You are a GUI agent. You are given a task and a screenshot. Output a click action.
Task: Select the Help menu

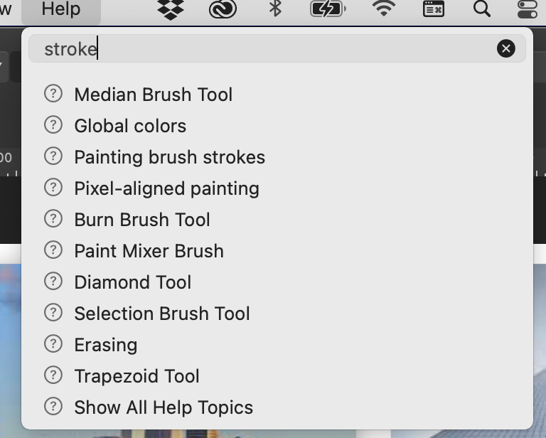(61, 9)
